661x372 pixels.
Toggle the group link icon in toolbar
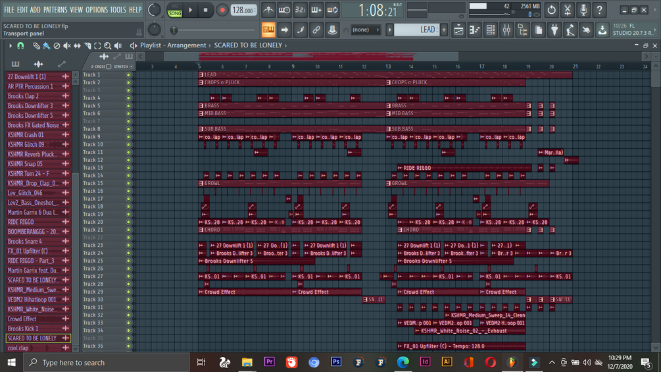[x=316, y=30]
